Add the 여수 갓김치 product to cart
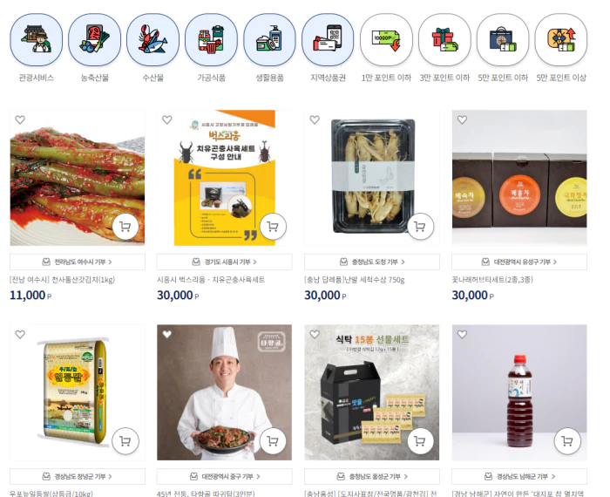610x497 pixels. 125,227
